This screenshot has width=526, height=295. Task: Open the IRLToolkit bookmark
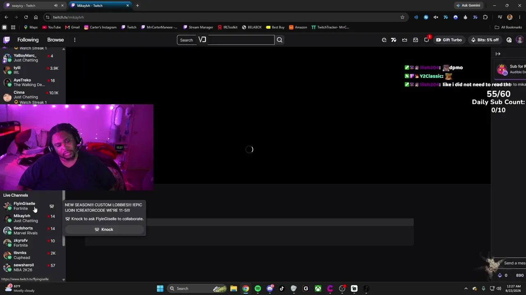(227, 27)
